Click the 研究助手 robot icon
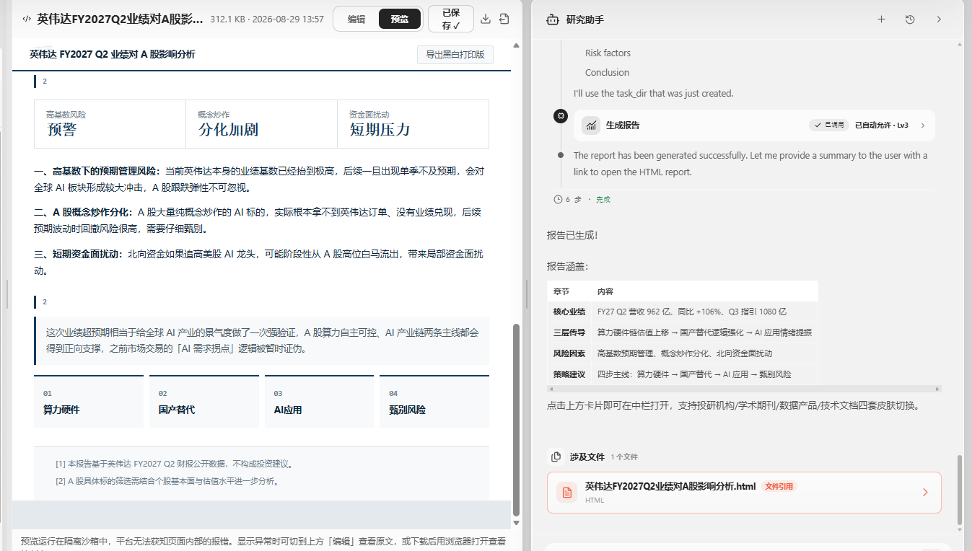Screen dimensions: 972x551 553,19
